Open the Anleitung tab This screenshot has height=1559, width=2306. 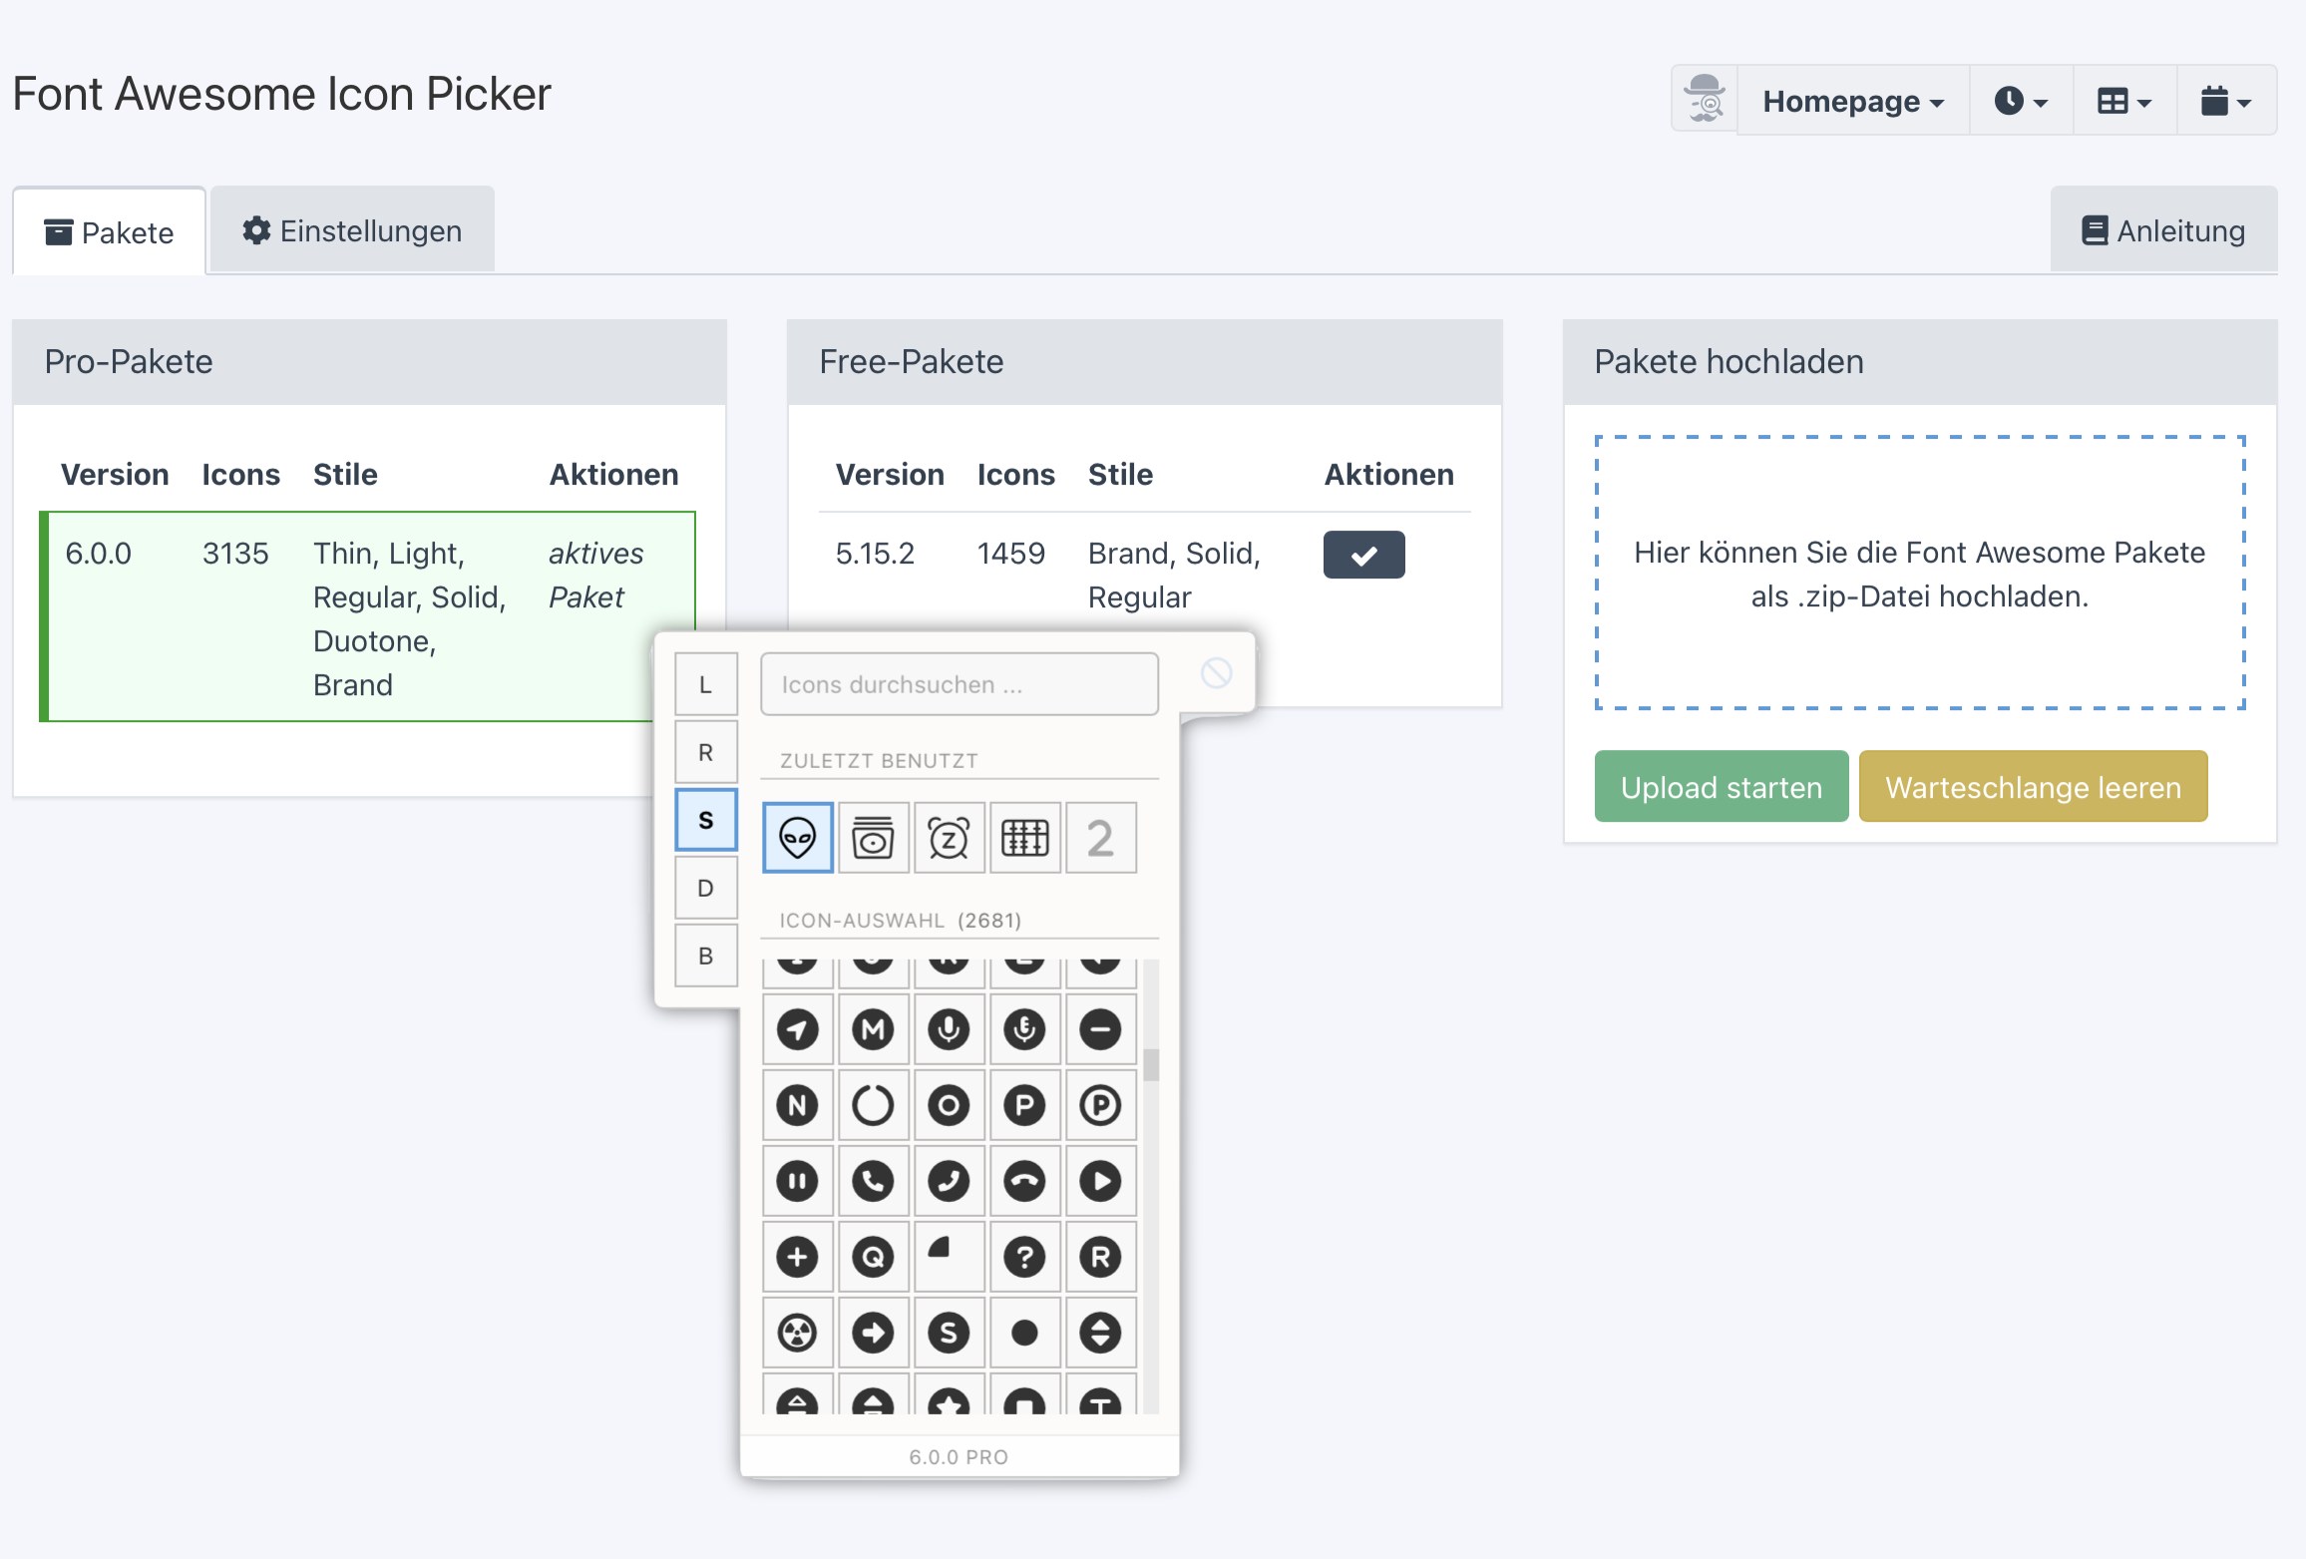pos(2163,230)
